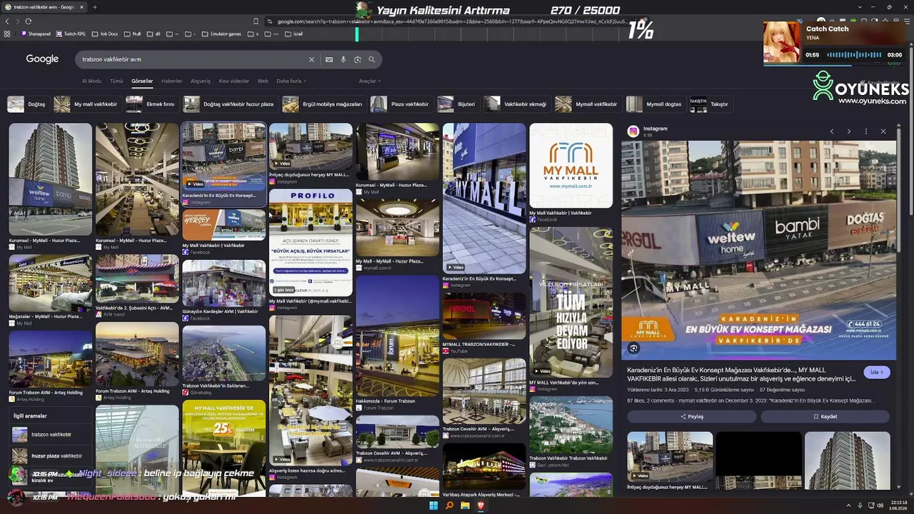Switch to the Haberler tab
The height and width of the screenshot is (514, 914).
171,81
